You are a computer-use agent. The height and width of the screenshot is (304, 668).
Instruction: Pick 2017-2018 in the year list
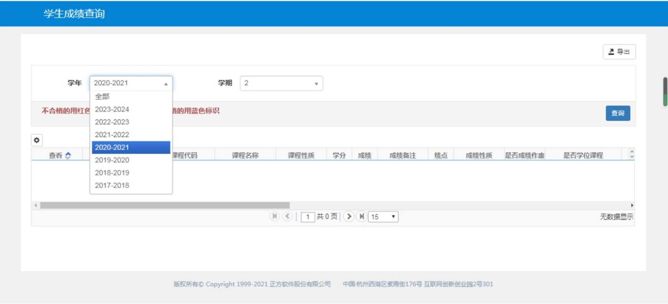coord(112,185)
